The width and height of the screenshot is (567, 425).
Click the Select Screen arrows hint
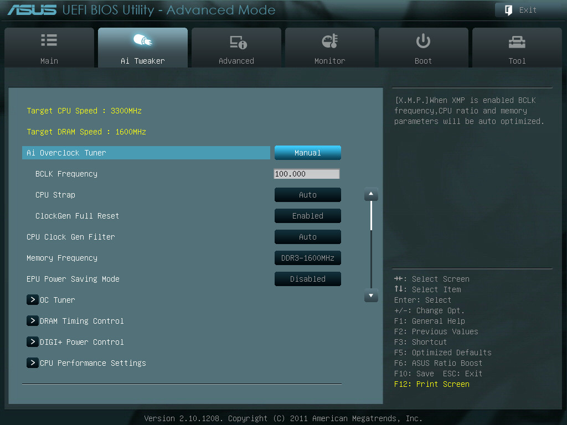[x=432, y=279]
